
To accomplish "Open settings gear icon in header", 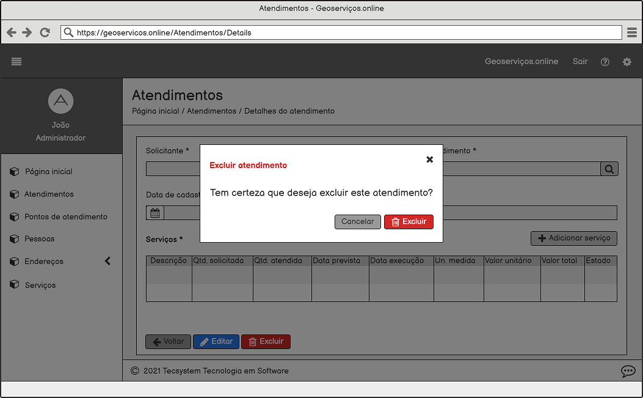I will (627, 62).
